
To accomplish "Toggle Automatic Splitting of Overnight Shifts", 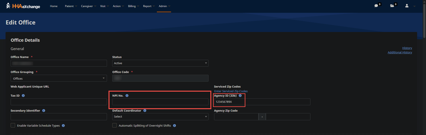I will point(114,125).
